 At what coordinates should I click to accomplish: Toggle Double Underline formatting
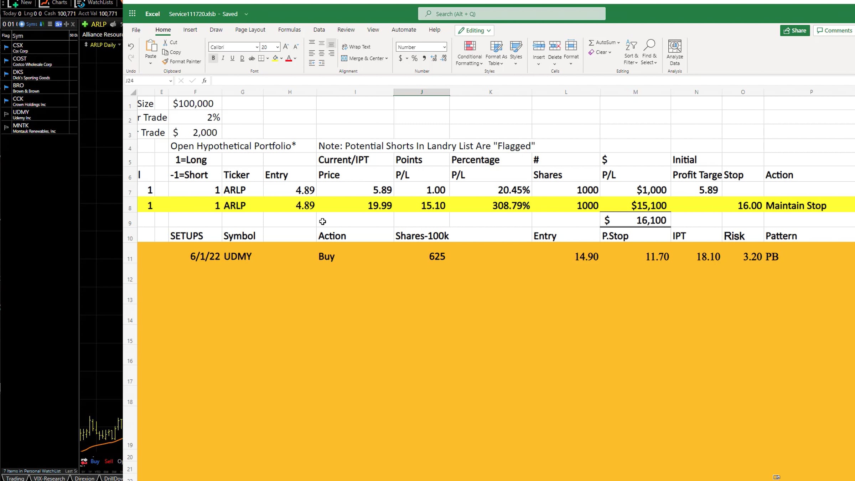pos(242,58)
